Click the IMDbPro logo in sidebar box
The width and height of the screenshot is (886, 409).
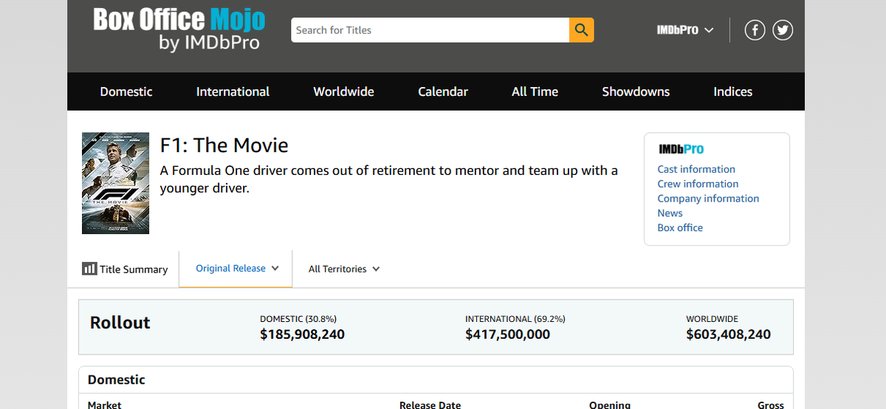coord(681,149)
